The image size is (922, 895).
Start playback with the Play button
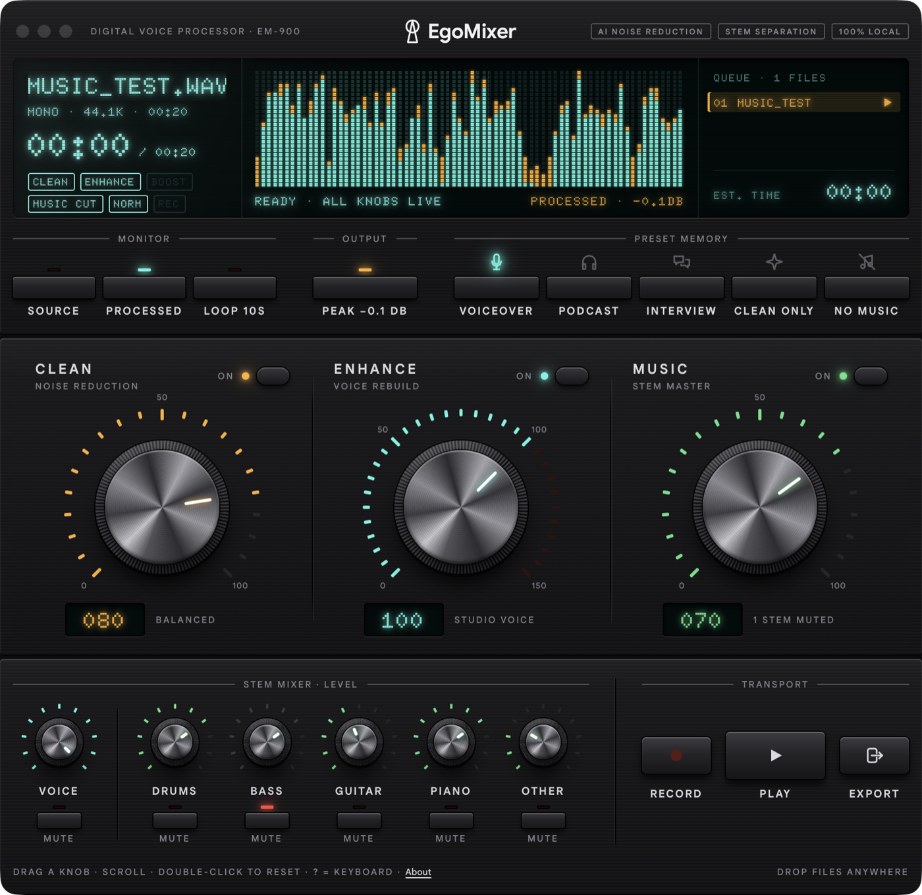pos(775,755)
